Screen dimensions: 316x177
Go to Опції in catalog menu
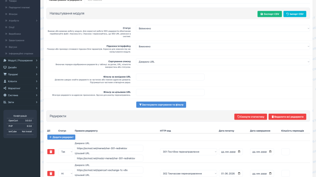(11, 27)
